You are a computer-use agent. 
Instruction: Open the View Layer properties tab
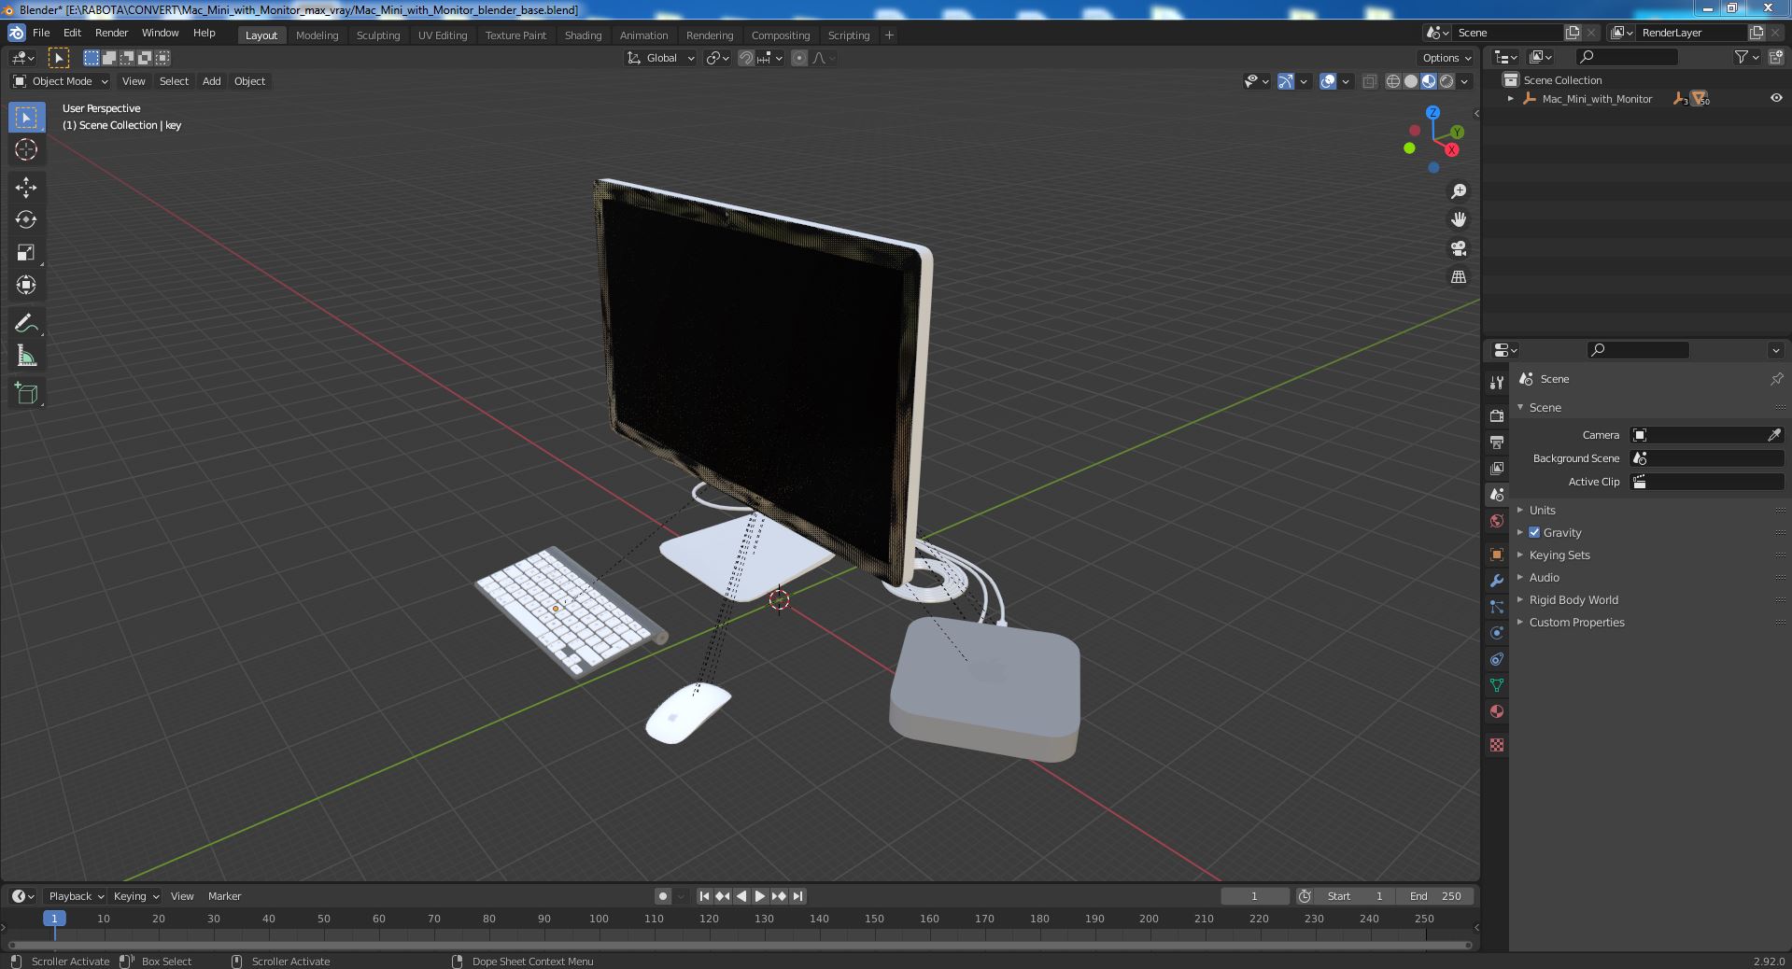click(1497, 469)
